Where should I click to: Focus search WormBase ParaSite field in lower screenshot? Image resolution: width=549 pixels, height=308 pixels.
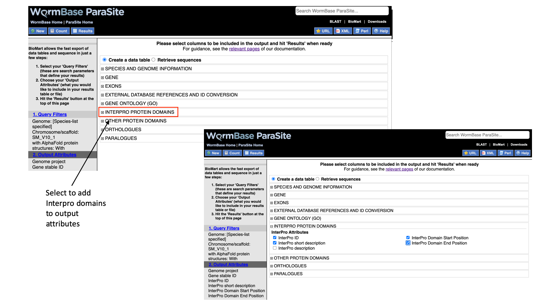487,135
